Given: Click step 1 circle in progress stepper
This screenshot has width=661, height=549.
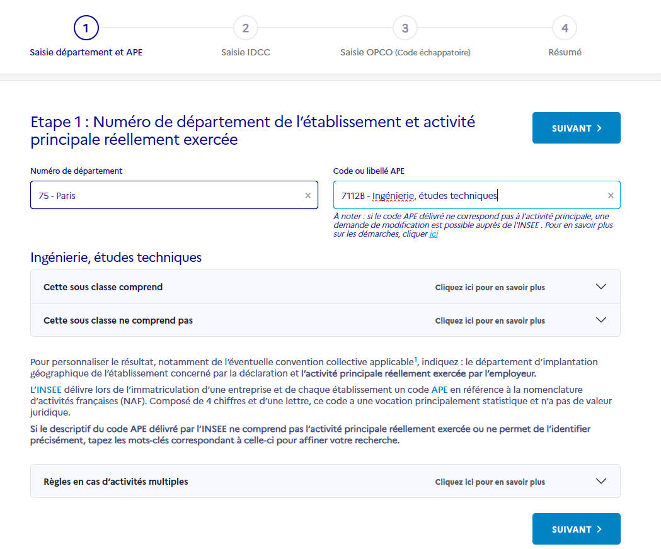Looking at the screenshot, I should [86, 28].
